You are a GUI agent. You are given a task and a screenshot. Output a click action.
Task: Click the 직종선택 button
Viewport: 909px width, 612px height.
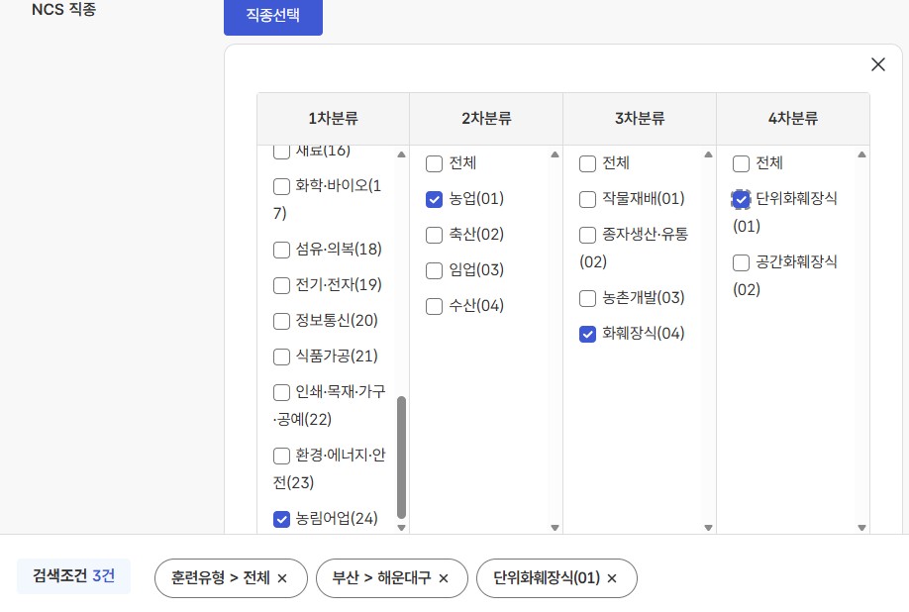(272, 15)
